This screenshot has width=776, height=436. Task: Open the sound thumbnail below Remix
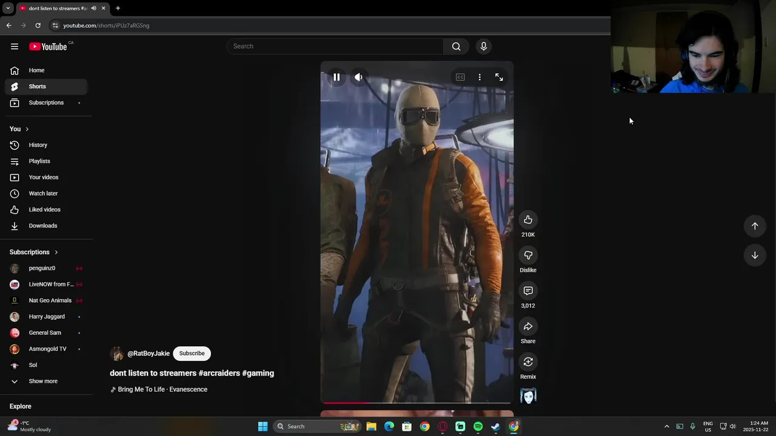pyautogui.click(x=528, y=395)
